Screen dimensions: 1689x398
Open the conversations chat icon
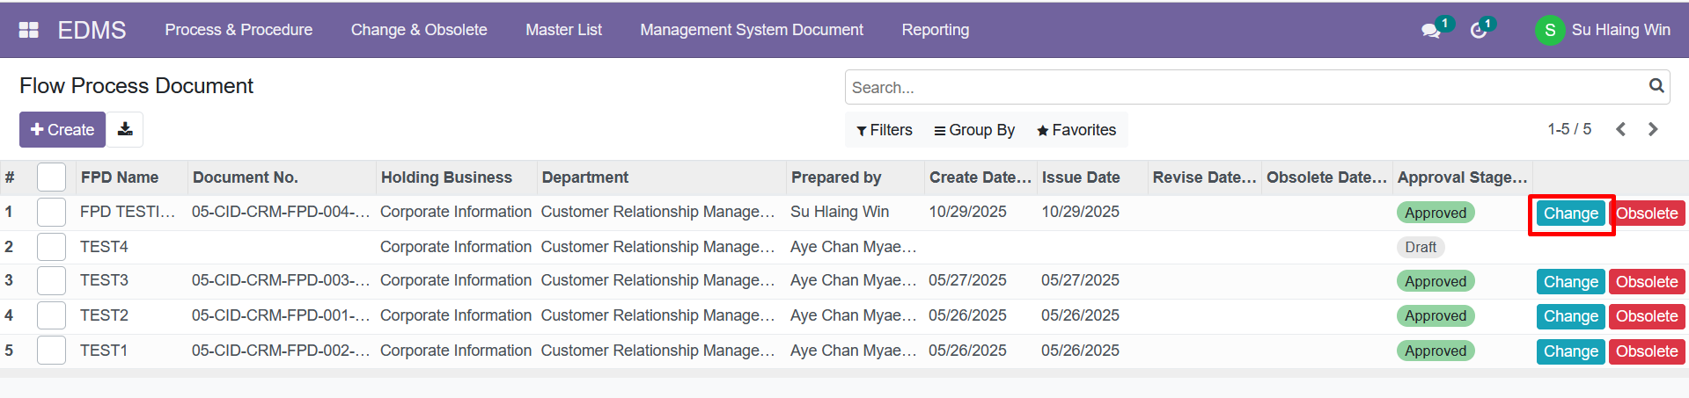click(x=1431, y=30)
